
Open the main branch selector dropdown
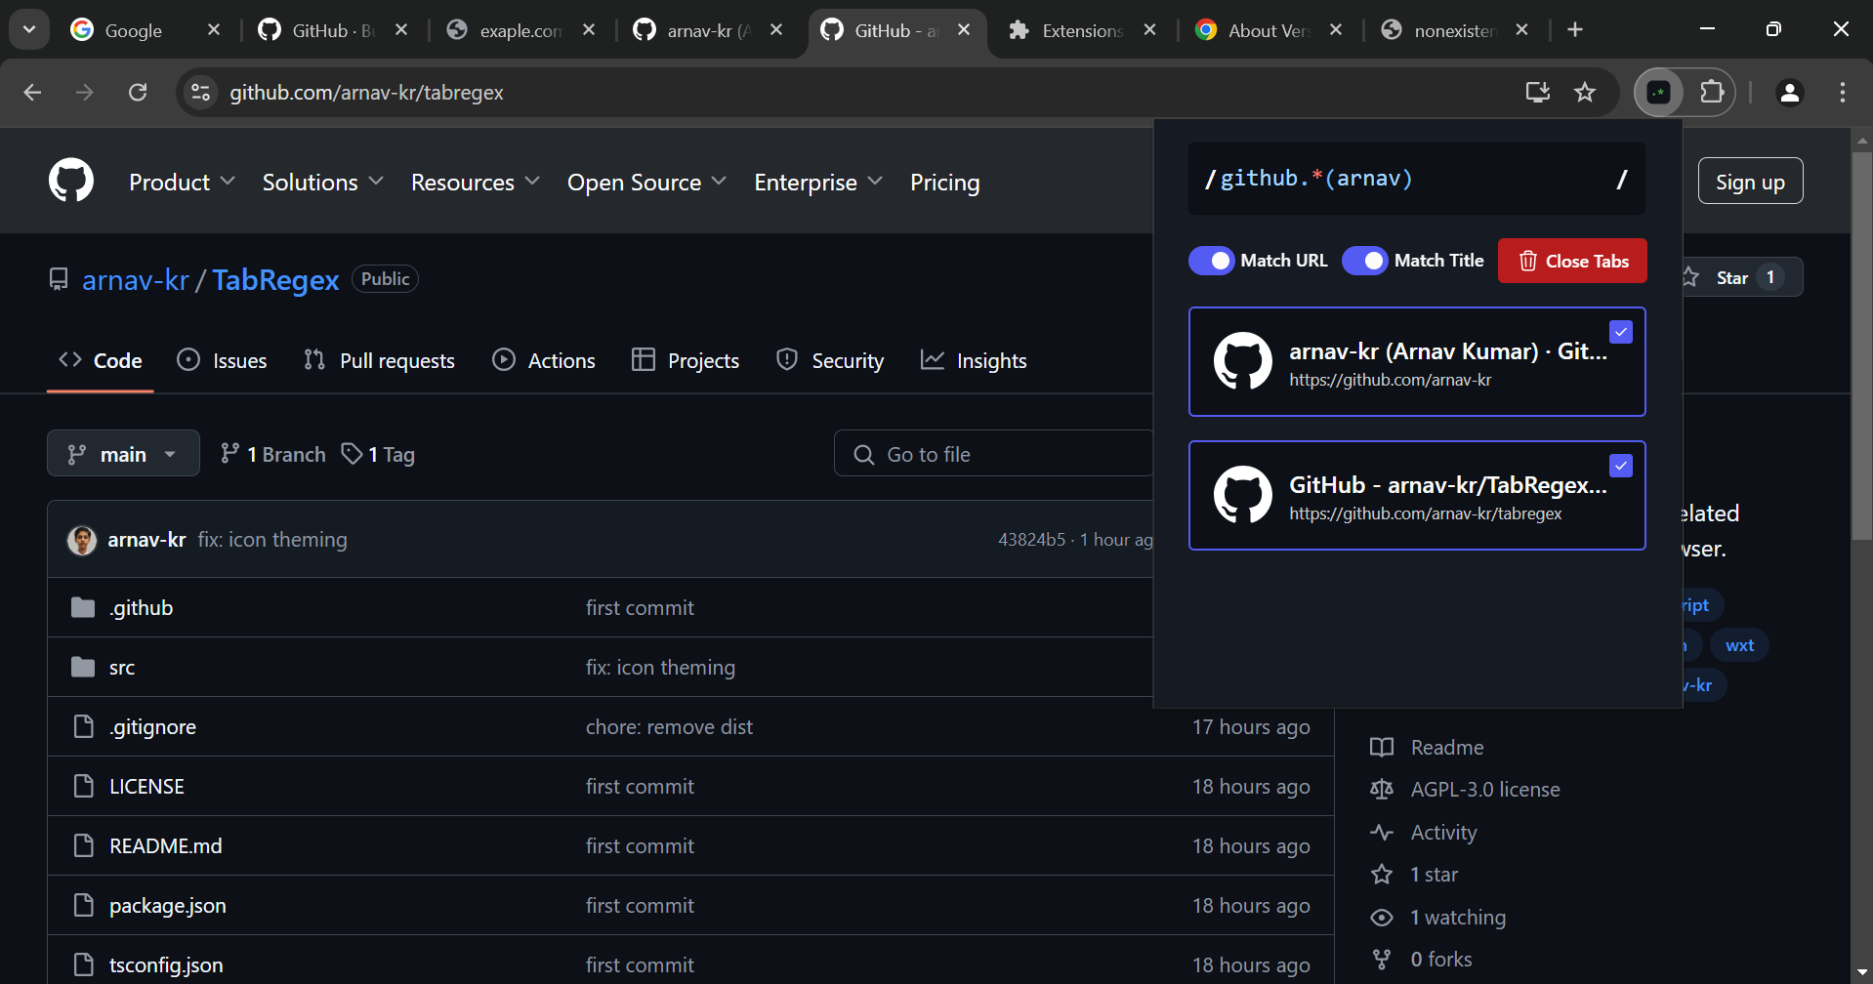tap(123, 454)
